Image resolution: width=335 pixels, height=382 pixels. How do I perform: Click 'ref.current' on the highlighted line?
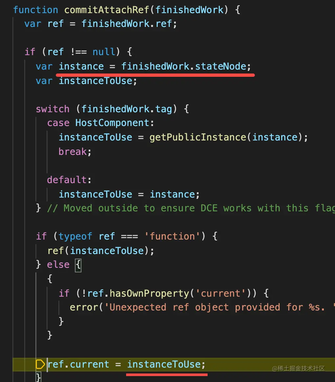tap(78, 365)
